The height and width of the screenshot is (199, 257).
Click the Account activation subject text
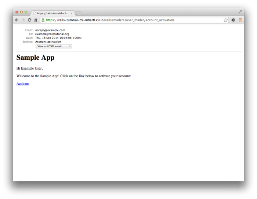click(48, 42)
